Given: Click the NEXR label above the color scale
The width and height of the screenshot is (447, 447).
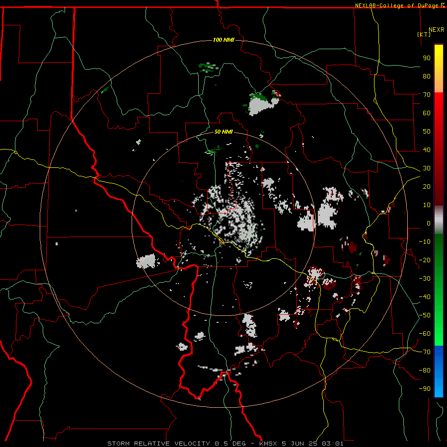Looking at the screenshot, I should click(437, 30).
